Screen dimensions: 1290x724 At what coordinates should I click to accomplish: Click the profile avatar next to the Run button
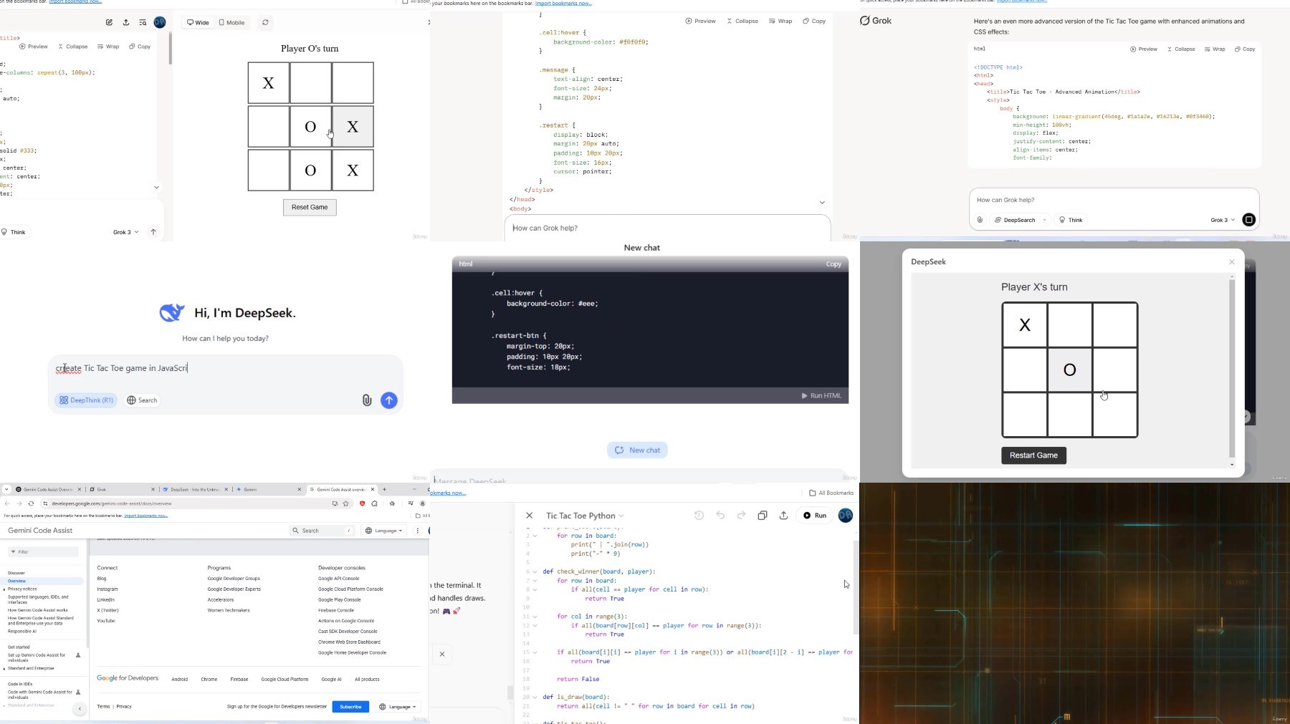pyautogui.click(x=846, y=516)
